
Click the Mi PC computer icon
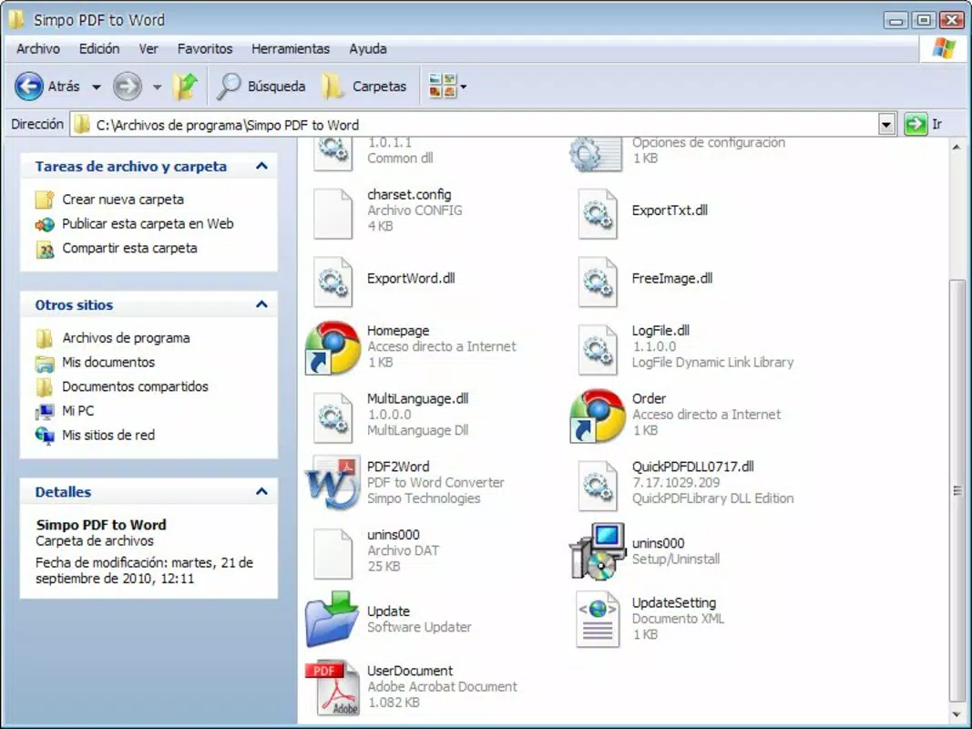point(45,412)
